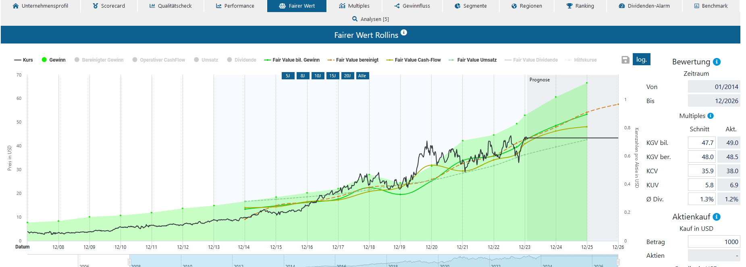Enable the Operativer CashFlow series
The height and width of the screenshot is (267, 746).
point(159,60)
